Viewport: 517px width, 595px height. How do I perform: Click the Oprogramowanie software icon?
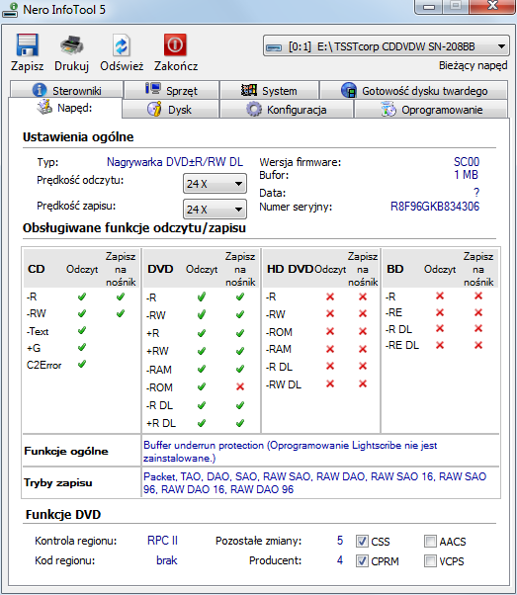(x=388, y=109)
